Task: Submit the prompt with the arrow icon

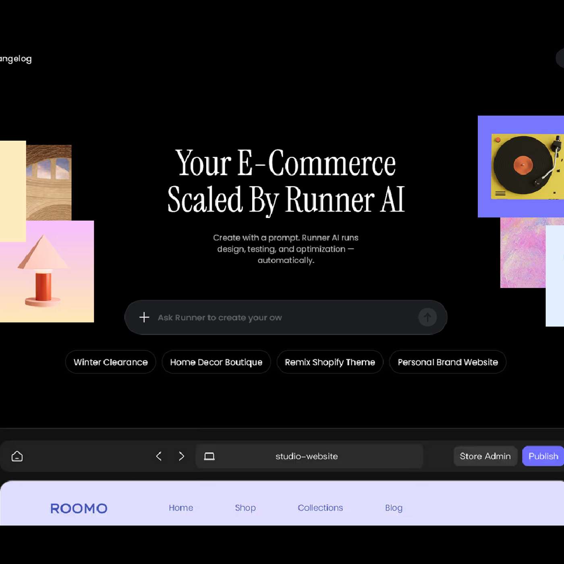Action: point(428,317)
